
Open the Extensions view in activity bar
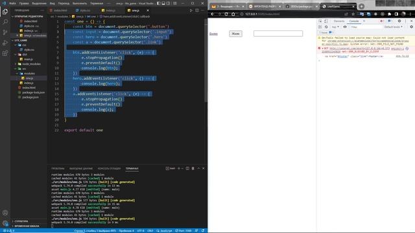point(5,53)
